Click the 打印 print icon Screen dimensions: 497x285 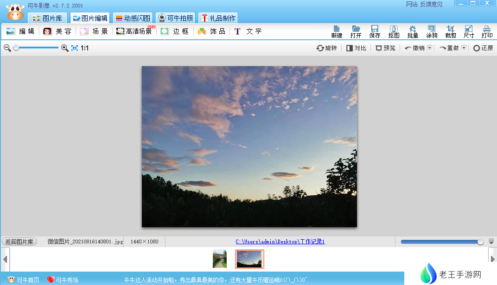point(487,31)
